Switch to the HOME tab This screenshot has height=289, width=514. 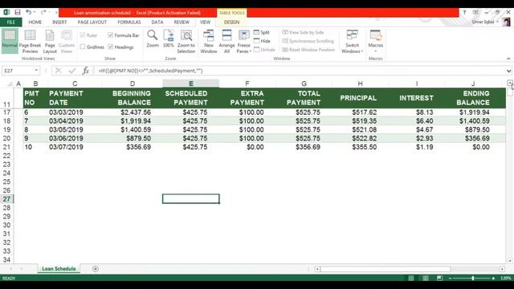point(35,22)
